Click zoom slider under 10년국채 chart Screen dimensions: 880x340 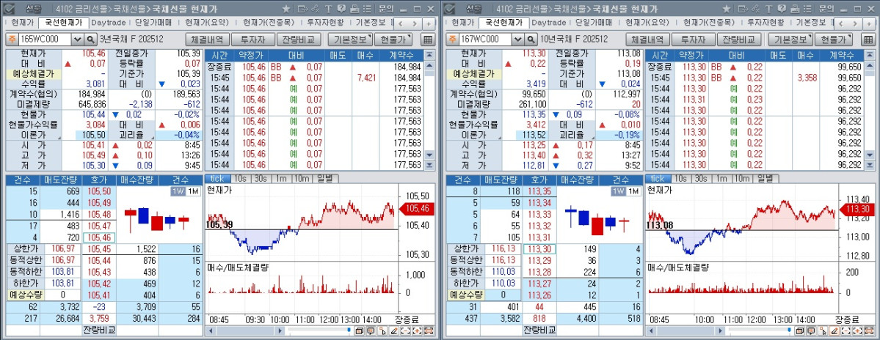point(760,329)
